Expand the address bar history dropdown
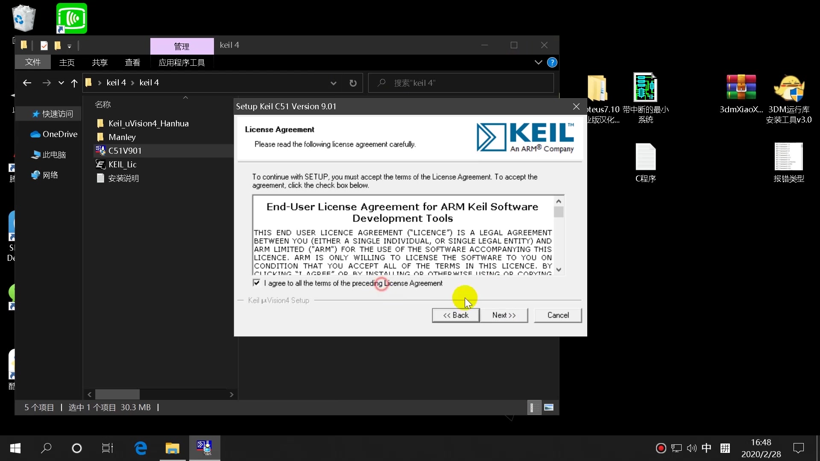The image size is (820, 461). tap(334, 83)
